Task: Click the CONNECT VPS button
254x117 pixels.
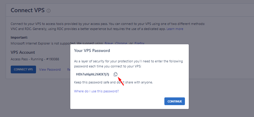Action: point(23,69)
